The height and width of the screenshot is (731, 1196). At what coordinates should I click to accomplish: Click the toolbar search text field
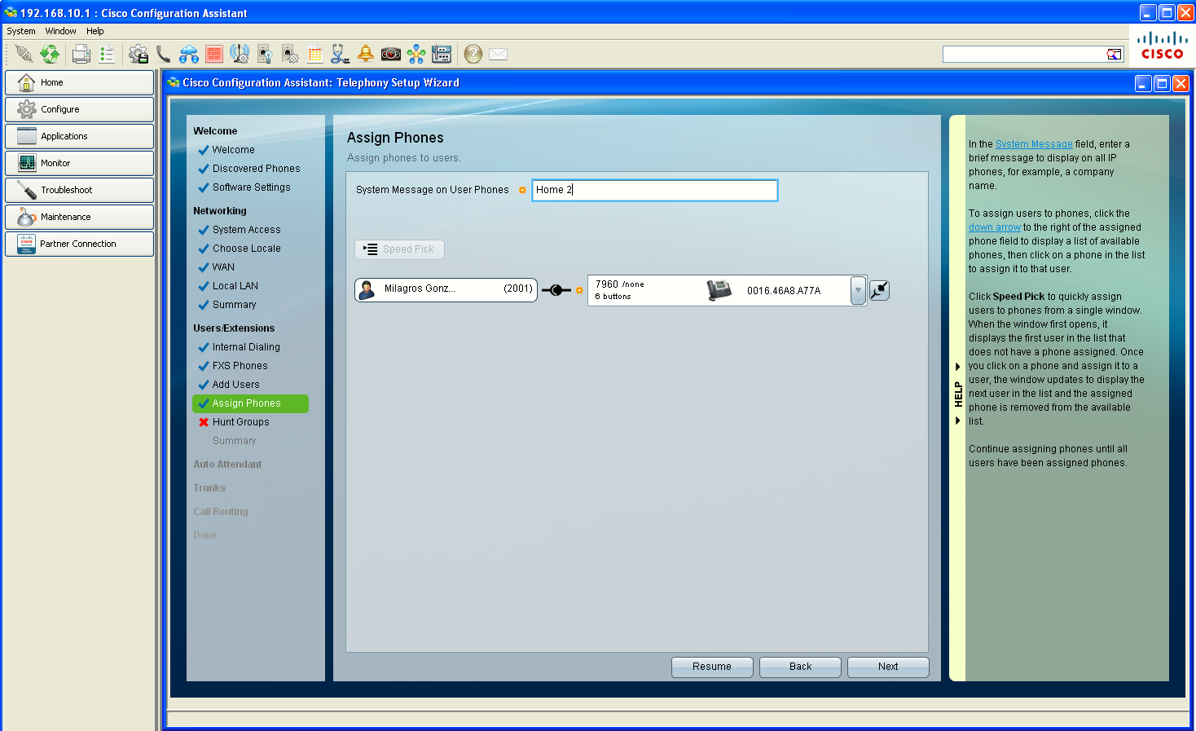tap(1024, 54)
